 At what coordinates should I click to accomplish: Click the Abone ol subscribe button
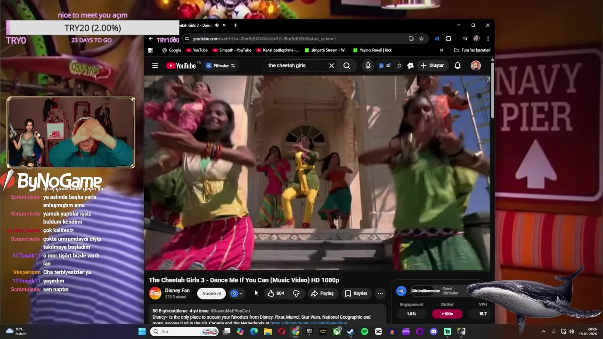tap(212, 293)
